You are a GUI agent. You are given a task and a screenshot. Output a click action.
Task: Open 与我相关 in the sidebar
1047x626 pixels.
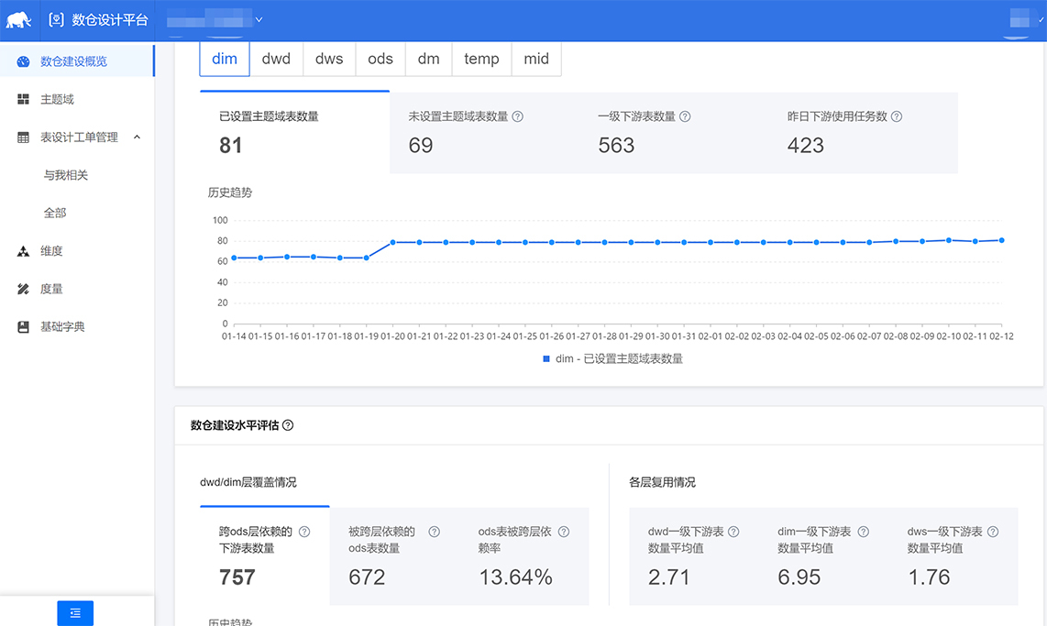pos(66,175)
